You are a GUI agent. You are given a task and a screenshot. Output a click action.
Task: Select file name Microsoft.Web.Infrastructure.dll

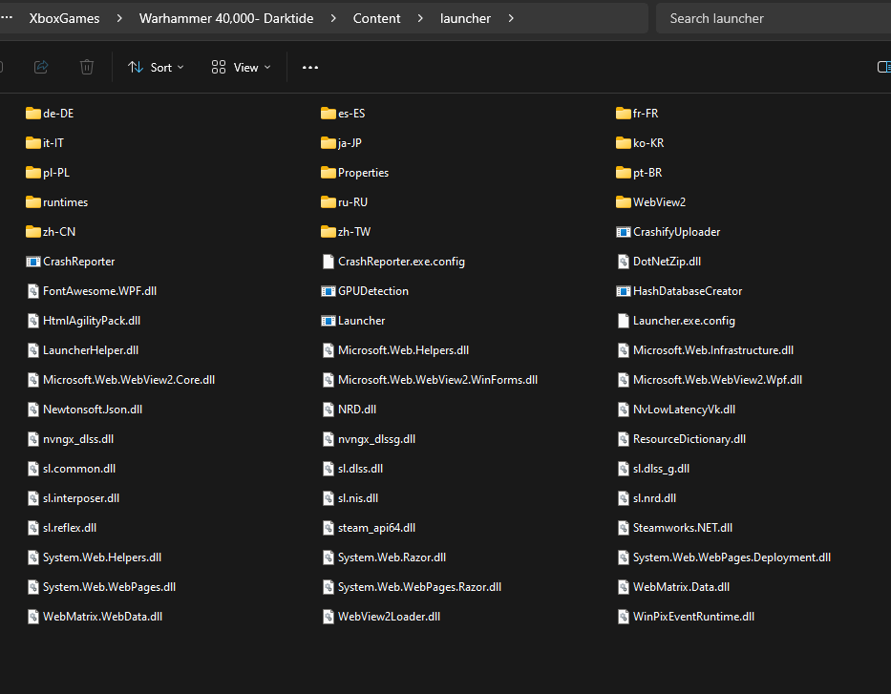pos(713,349)
